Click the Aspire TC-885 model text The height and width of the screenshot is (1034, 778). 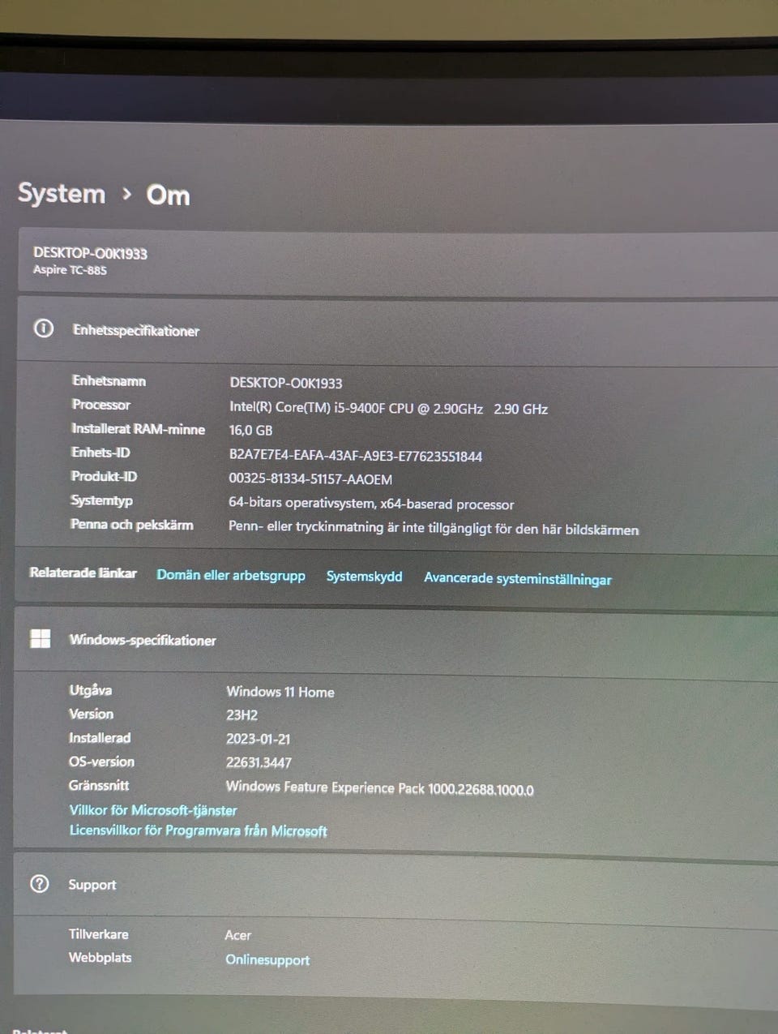click(x=70, y=270)
